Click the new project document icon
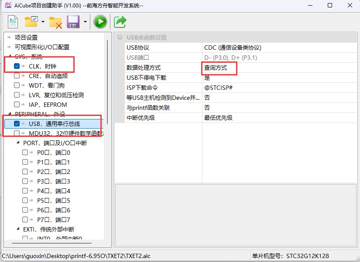This screenshot has width=360, height=262. click(13, 22)
